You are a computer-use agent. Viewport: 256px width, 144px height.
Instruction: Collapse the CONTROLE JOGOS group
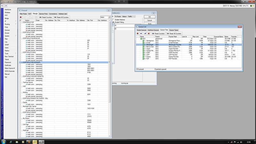pos(22,113)
